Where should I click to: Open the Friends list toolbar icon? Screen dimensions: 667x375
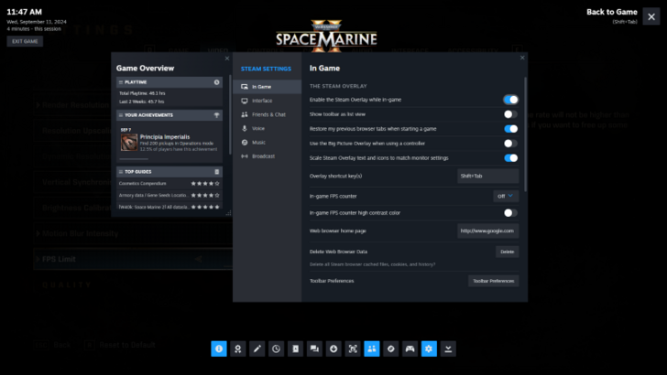pyautogui.click(x=372, y=348)
